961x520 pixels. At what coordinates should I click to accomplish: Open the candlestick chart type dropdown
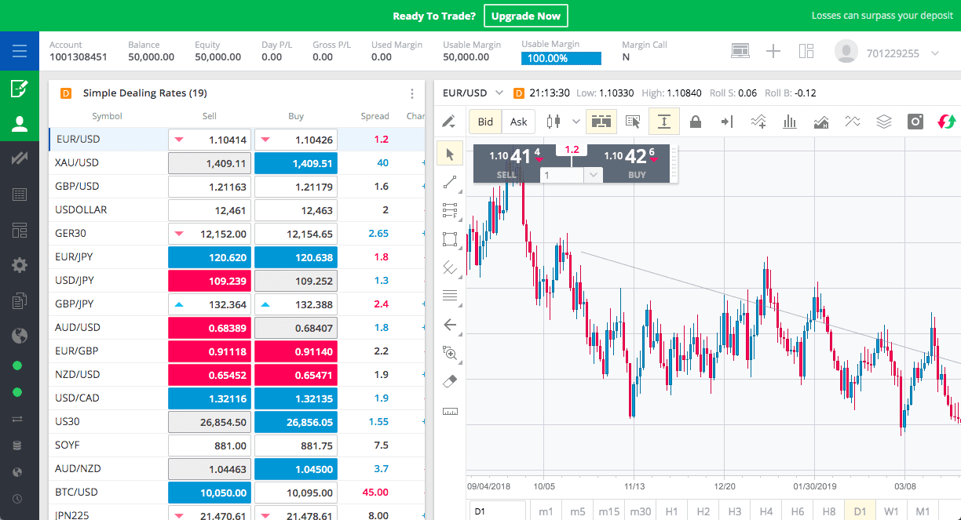576,122
